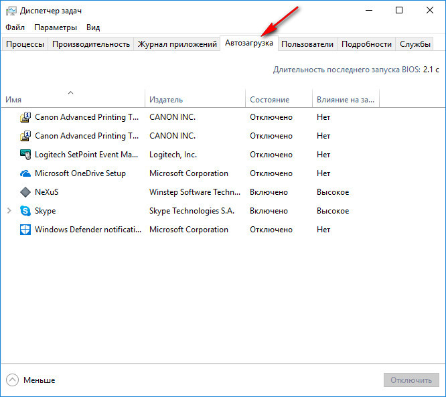Open the Подробности tab
446x397 pixels.
366,44
